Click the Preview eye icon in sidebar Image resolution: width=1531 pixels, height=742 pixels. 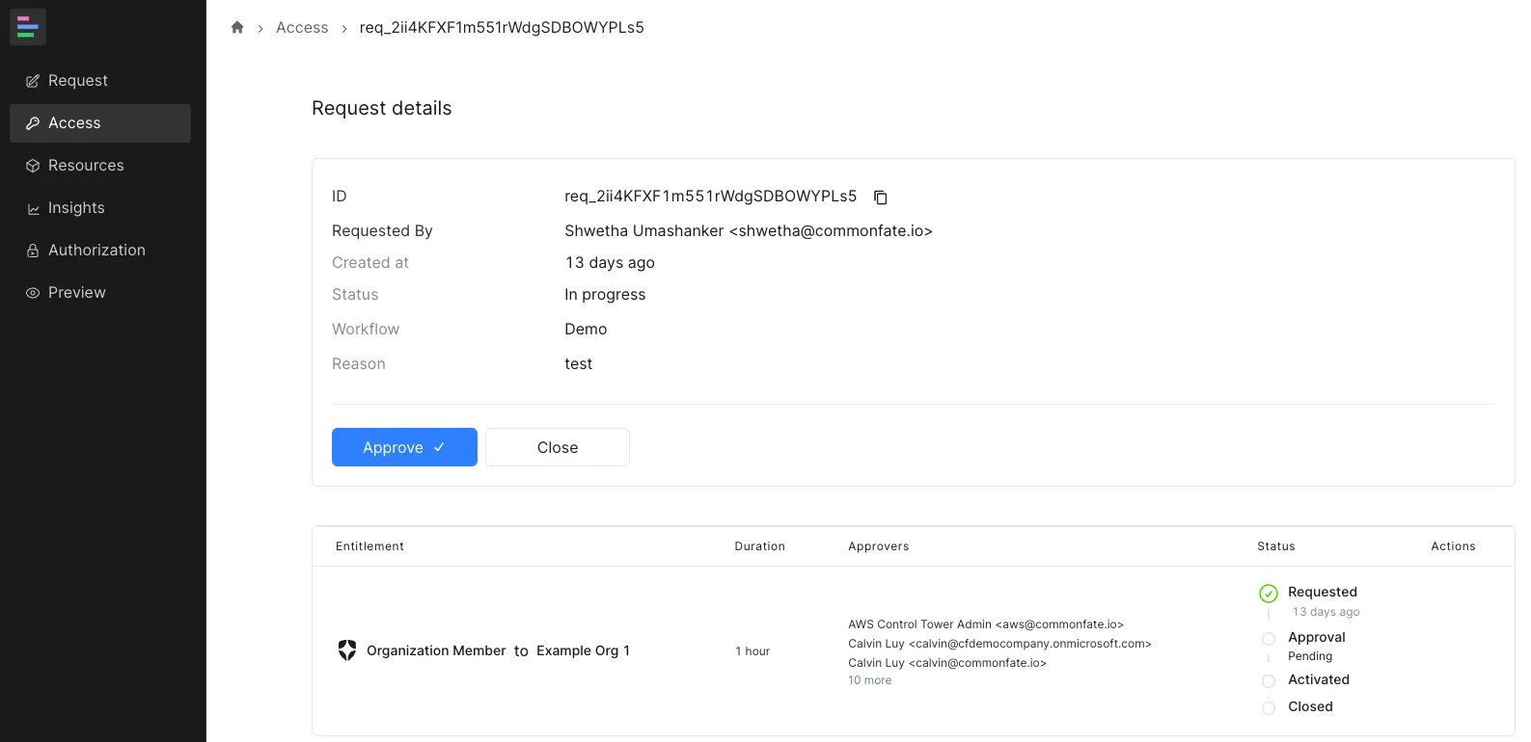(33, 293)
